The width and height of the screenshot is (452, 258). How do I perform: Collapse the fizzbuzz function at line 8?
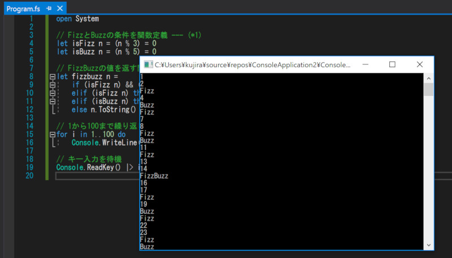[x=52, y=76]
